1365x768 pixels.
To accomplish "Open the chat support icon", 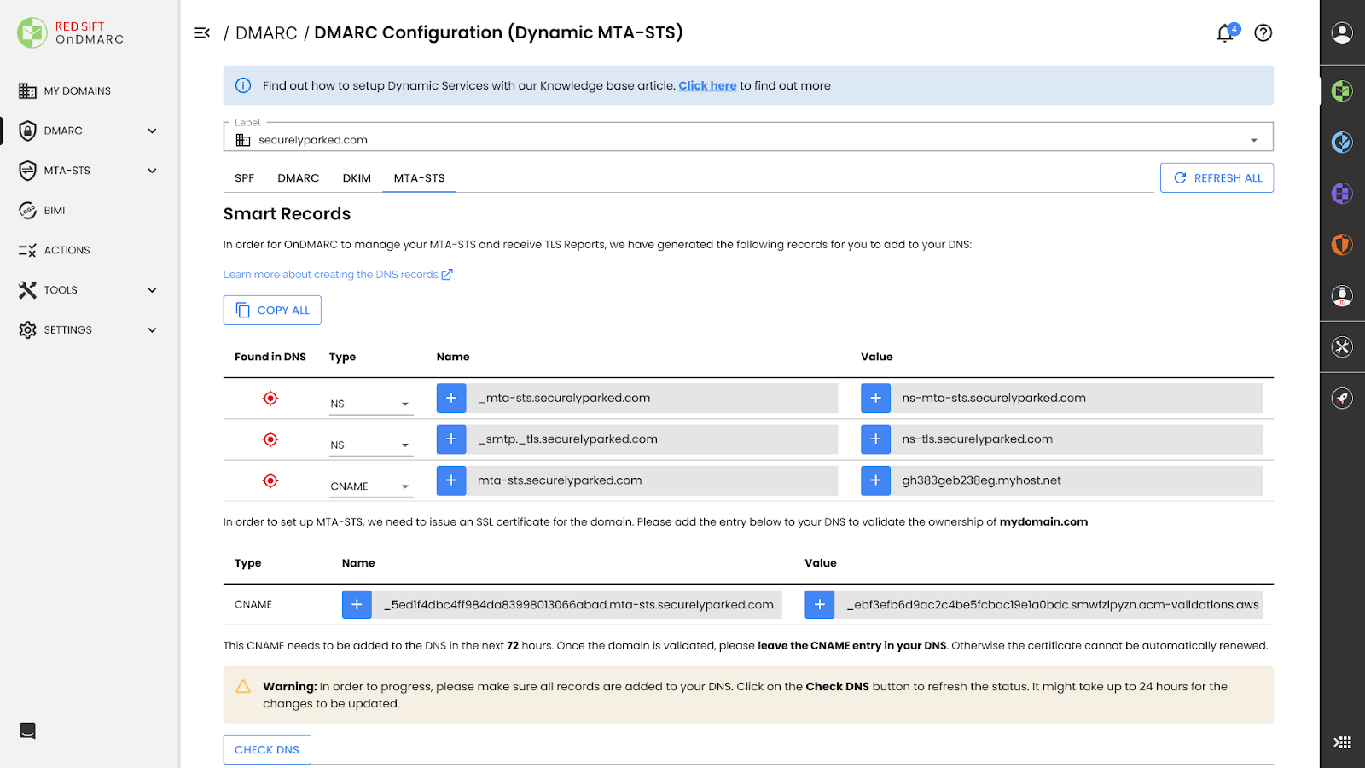I will click(27, 730).
